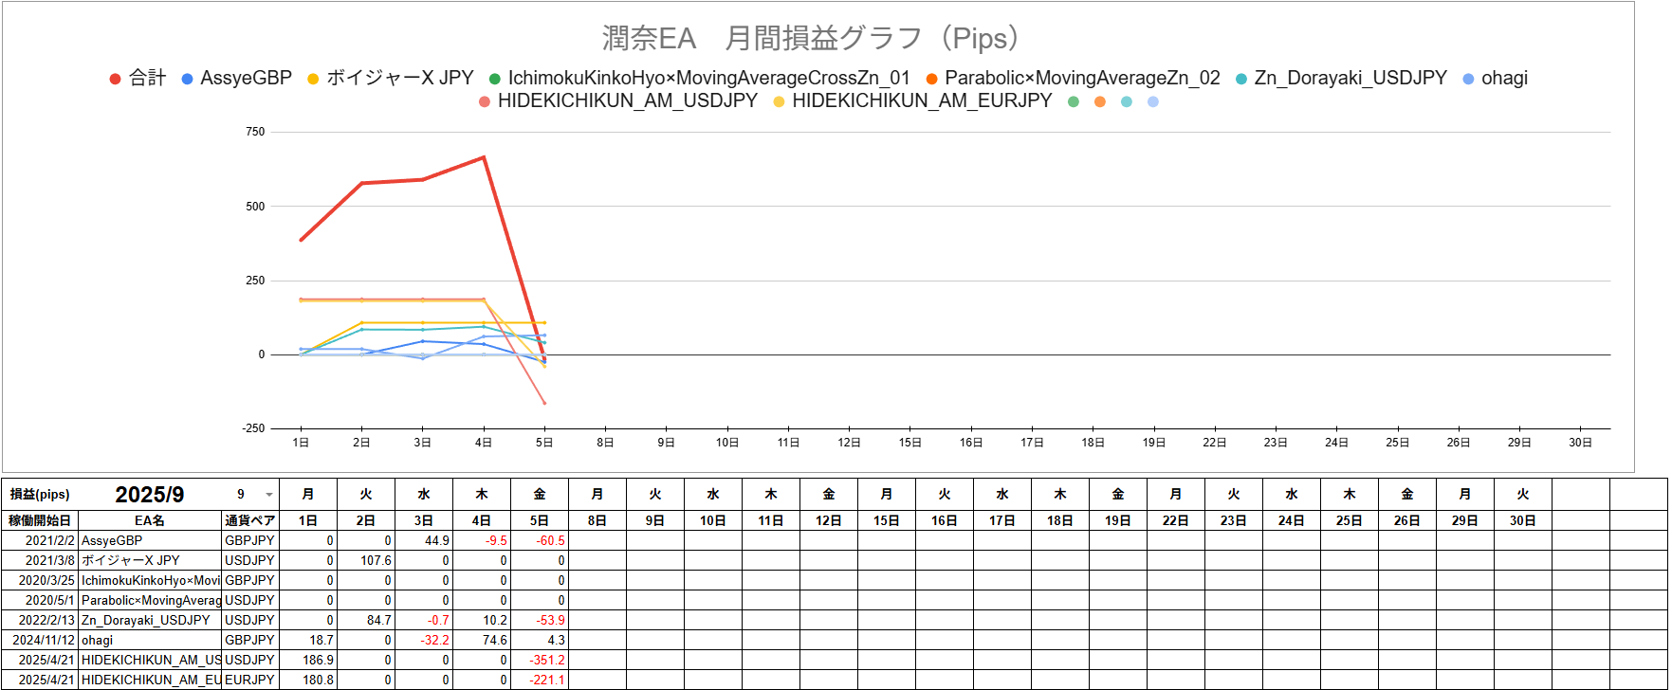Click pink HIDEKICHIKUN_AM_USDJPY legend marker

coord(485,101)
